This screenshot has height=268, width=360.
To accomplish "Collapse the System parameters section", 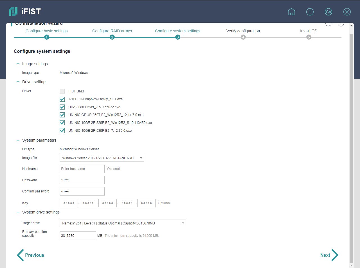I will (18, 140).
